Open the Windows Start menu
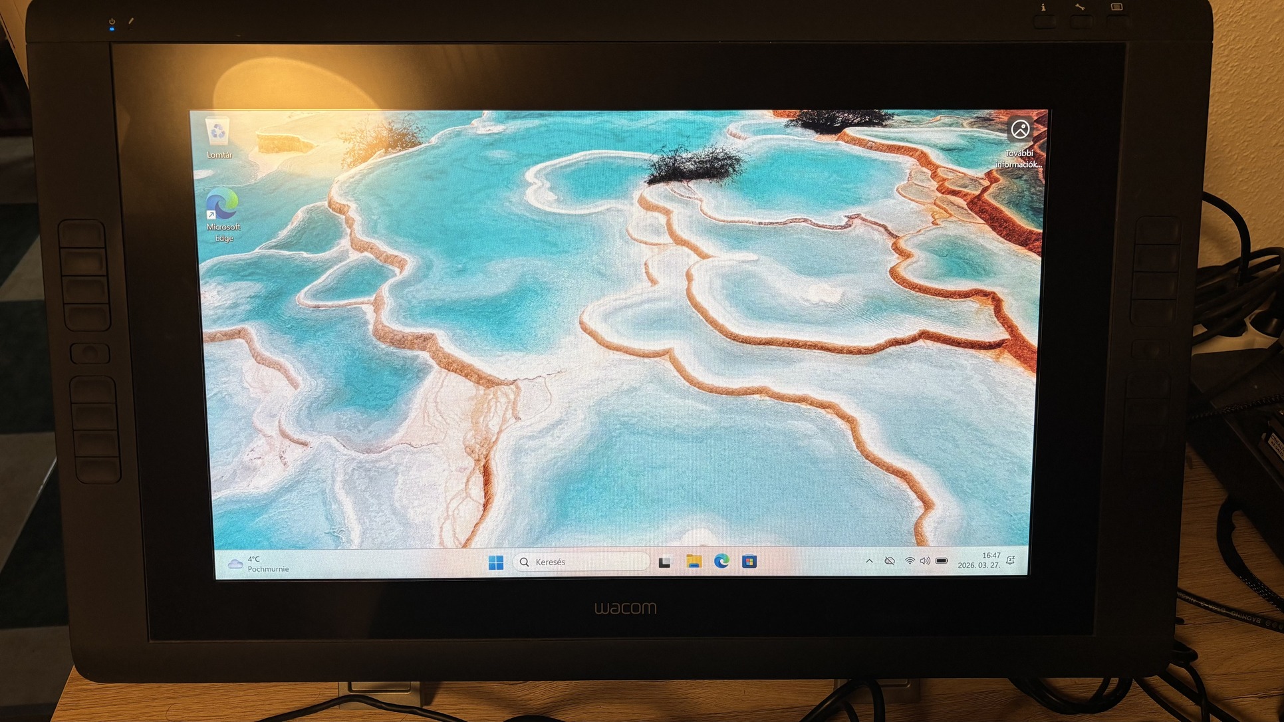The image size is (1284, 722). (x=495, y=562)
